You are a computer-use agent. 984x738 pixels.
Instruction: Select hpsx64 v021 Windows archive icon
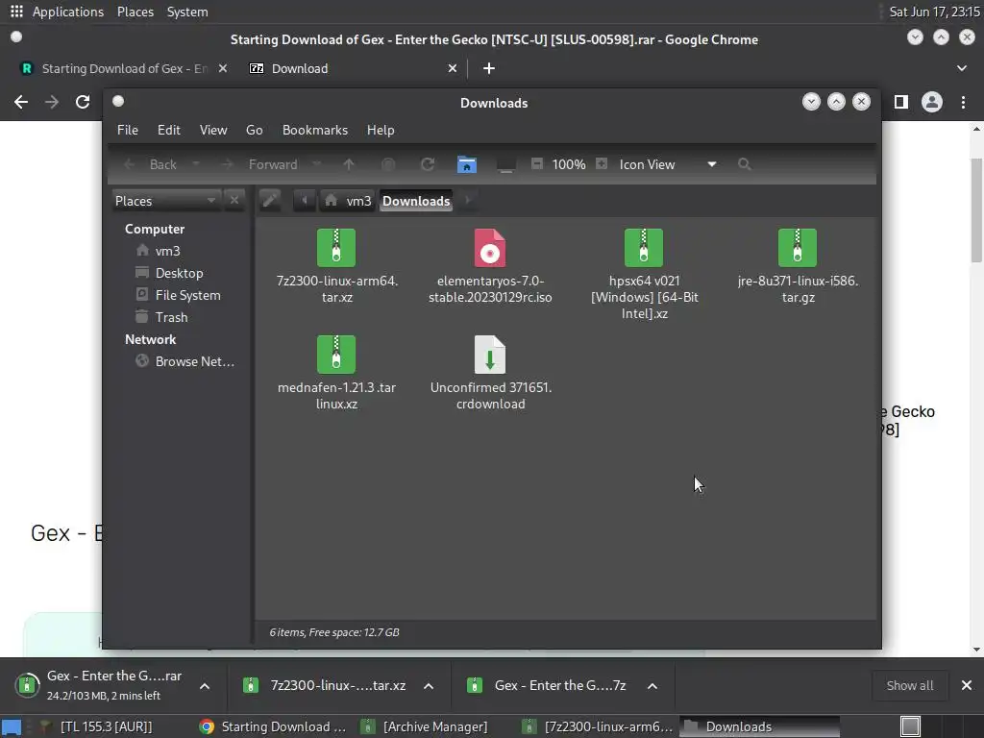tap(644, 248)
